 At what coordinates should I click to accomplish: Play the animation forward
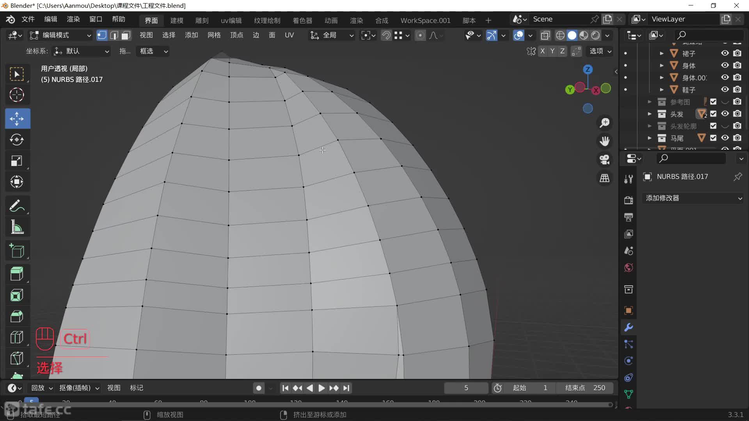tap(321, 388)
